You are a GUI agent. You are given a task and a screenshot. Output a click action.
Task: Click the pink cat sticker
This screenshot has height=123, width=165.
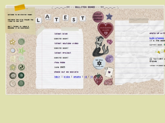pyautogui.click(x=108, y=82)
